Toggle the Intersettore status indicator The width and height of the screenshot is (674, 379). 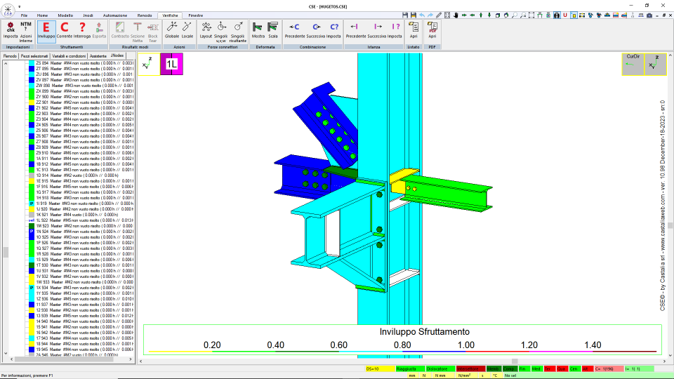pyautogui.click(x=470, y=368)
